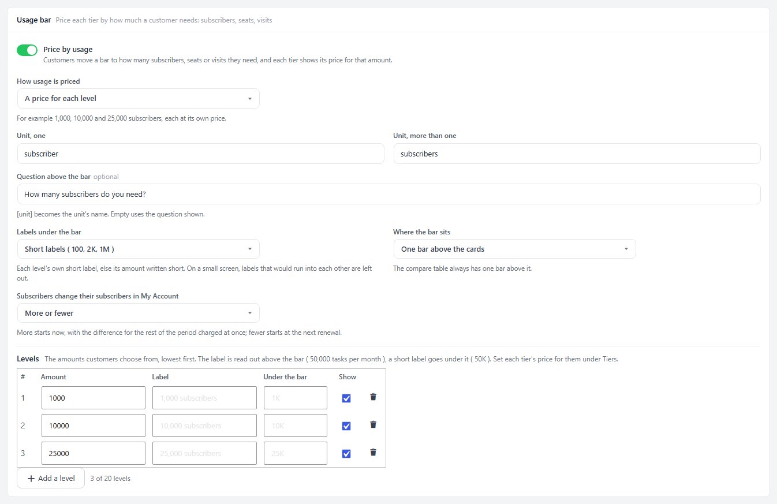Delete the 10000 amount level row
The width and height of the screenshot is (777, 504).
[373, 424]
